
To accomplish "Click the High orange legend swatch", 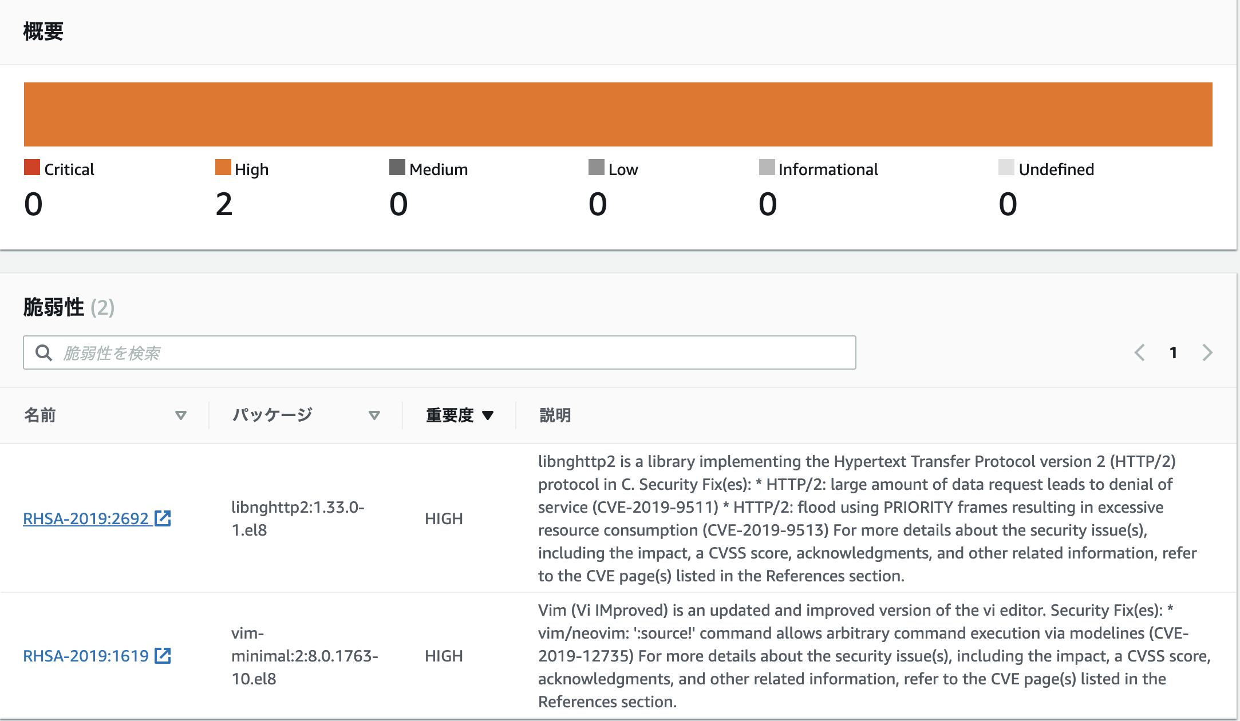I will click(x=223, y=168).
